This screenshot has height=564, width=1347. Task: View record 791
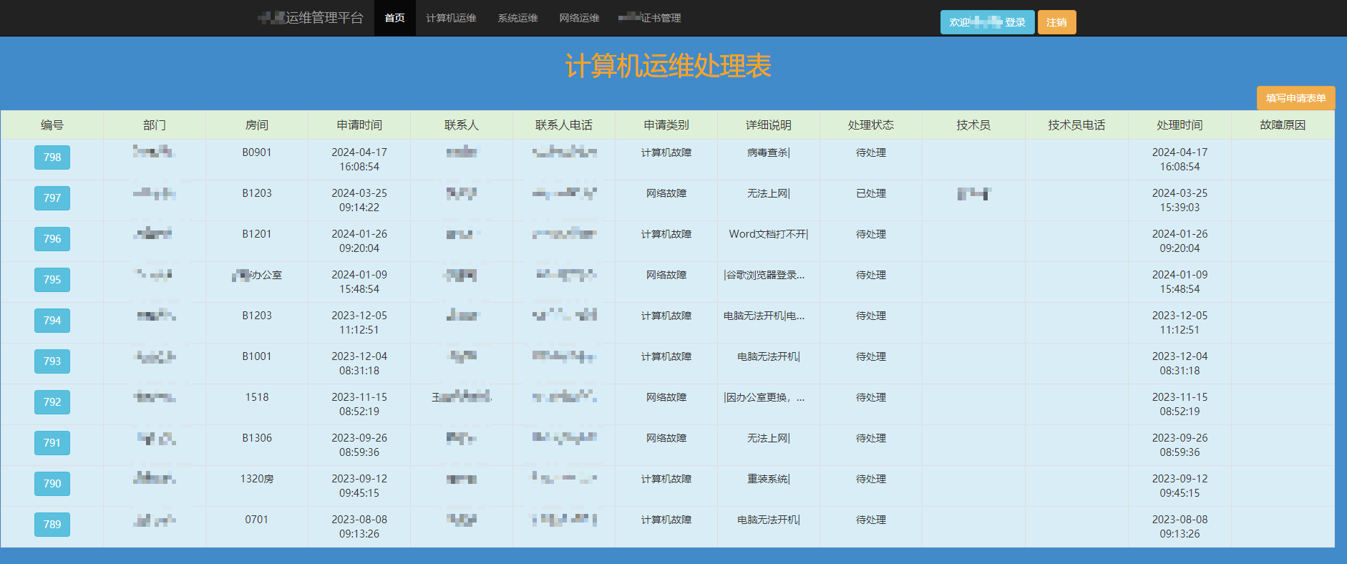52,443
